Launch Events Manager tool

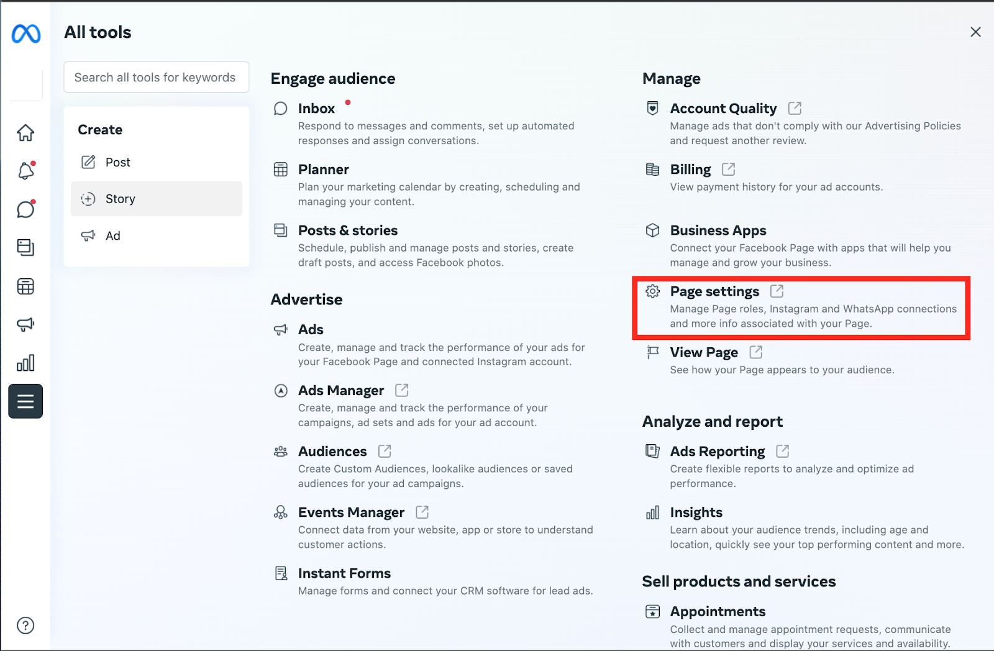(351, 512)
